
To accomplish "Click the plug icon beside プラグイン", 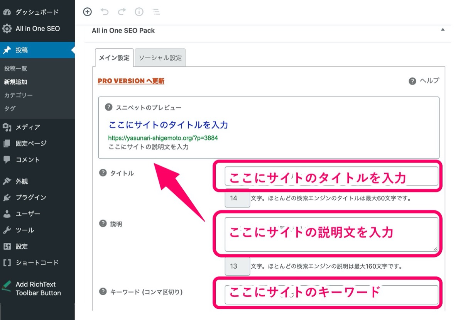I will pyautogui.click(x=7, y=197).
